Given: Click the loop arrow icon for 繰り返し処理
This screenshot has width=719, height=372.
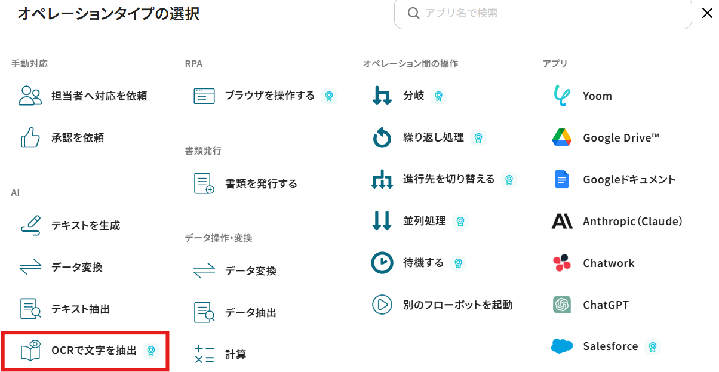Looking at the screenshot, I should pyautogui.click(x=382, y=137).
